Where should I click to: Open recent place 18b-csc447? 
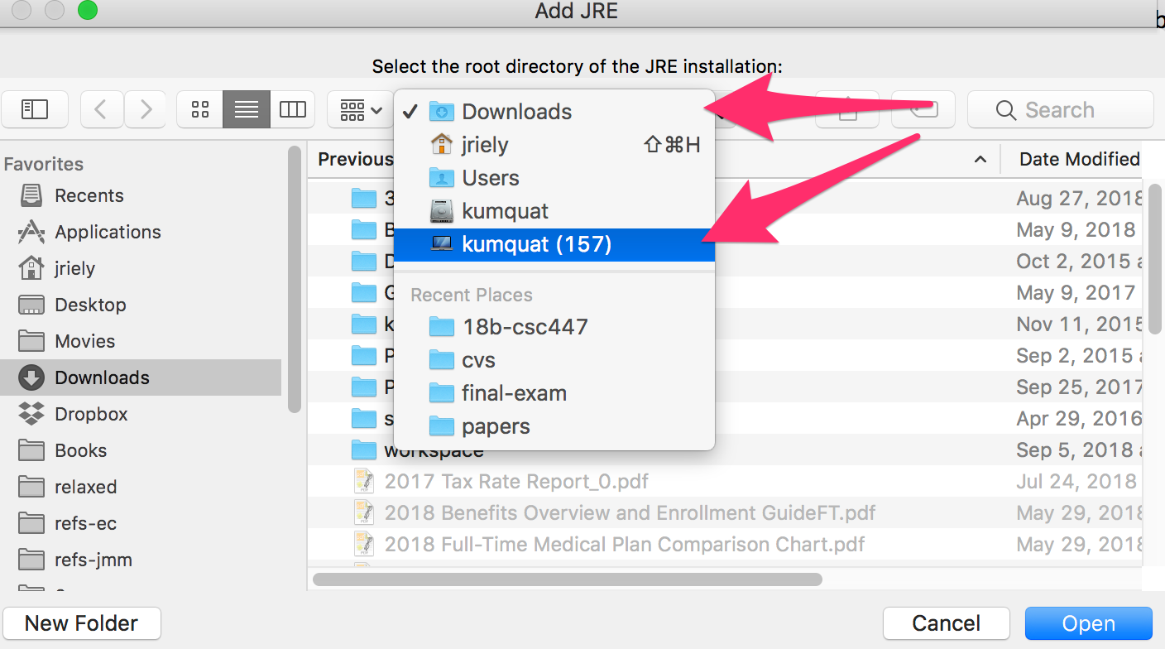pyautogui.click(x=525, y=327)
